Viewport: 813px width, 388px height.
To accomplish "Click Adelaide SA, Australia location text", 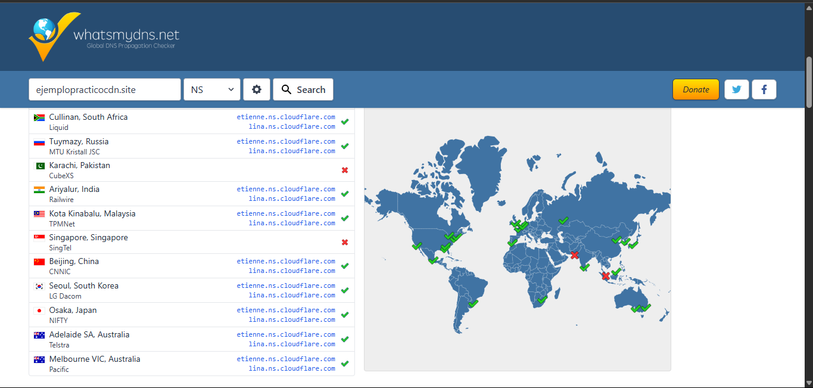I will (x=89, y=334).
